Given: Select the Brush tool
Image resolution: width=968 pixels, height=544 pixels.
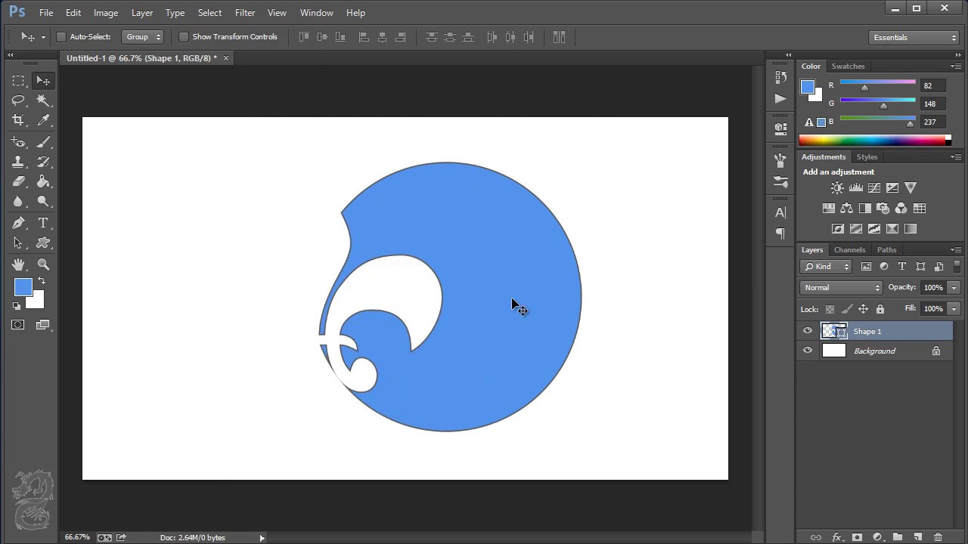Looking at the screenshot, I should 43,142.
